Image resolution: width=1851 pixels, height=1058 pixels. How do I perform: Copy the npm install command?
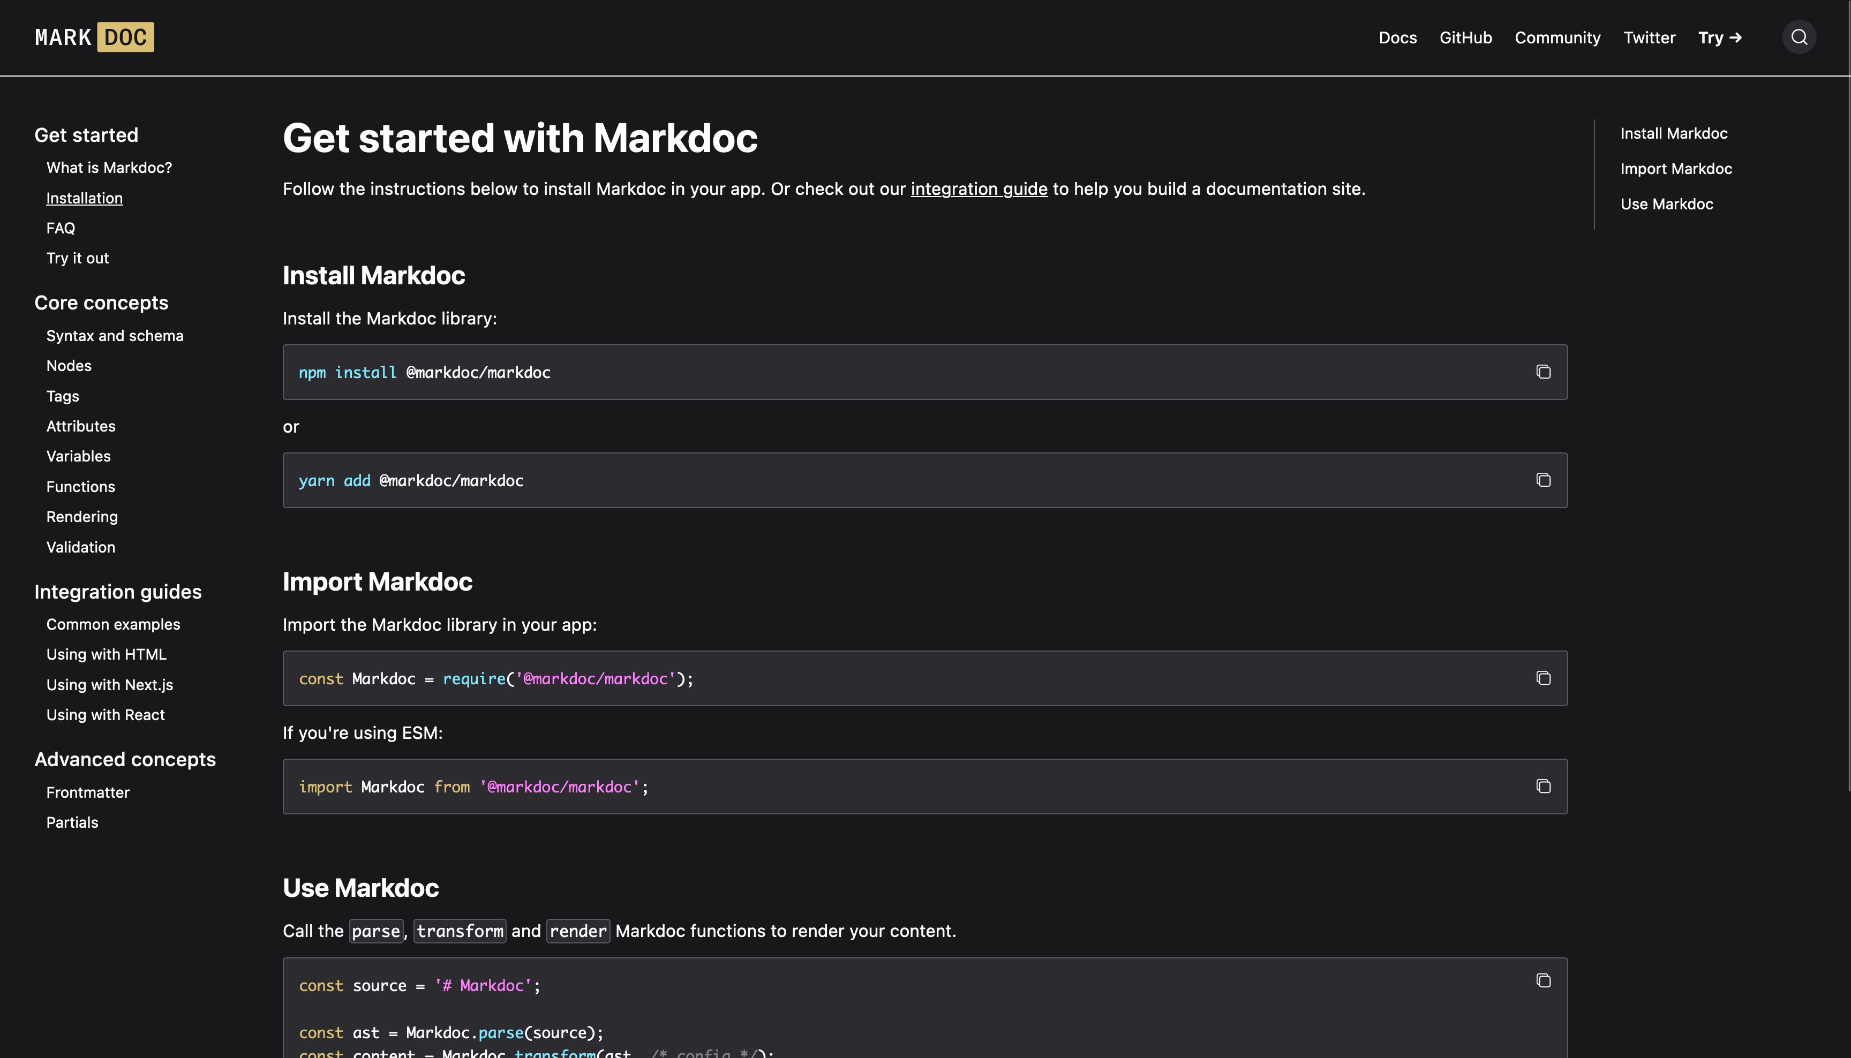pyautogui.click(x=1543, y=372)
